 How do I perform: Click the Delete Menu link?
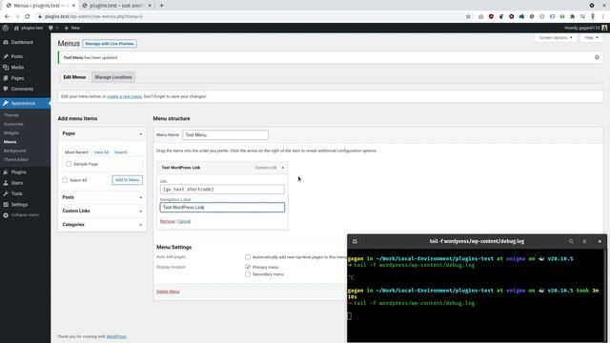pyautogui.click(x=168, y=292)
